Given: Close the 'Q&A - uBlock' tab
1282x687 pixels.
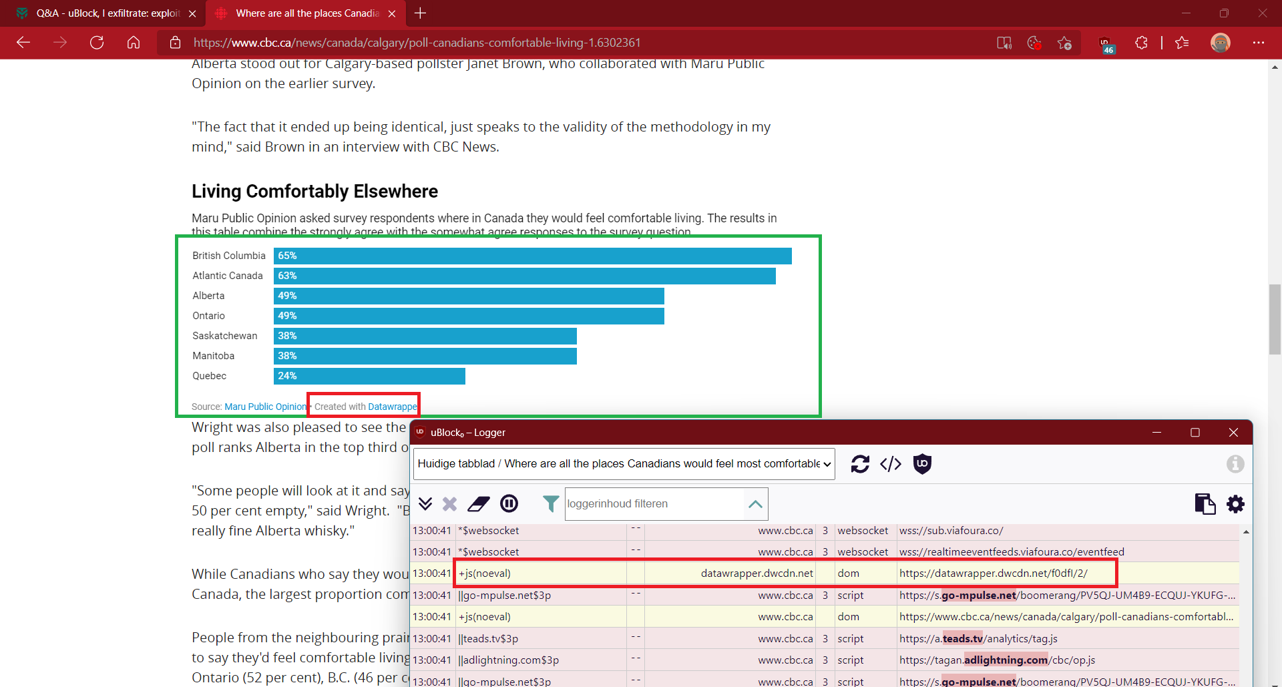Looking at the screenshot, I should point(192,13).
